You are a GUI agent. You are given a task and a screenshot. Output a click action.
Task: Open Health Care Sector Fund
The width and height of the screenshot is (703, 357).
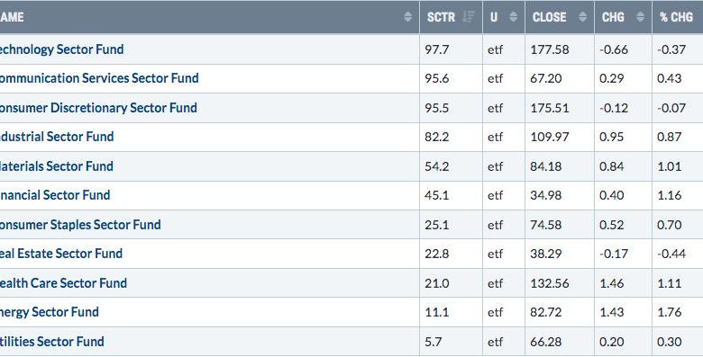click(63, 283)
